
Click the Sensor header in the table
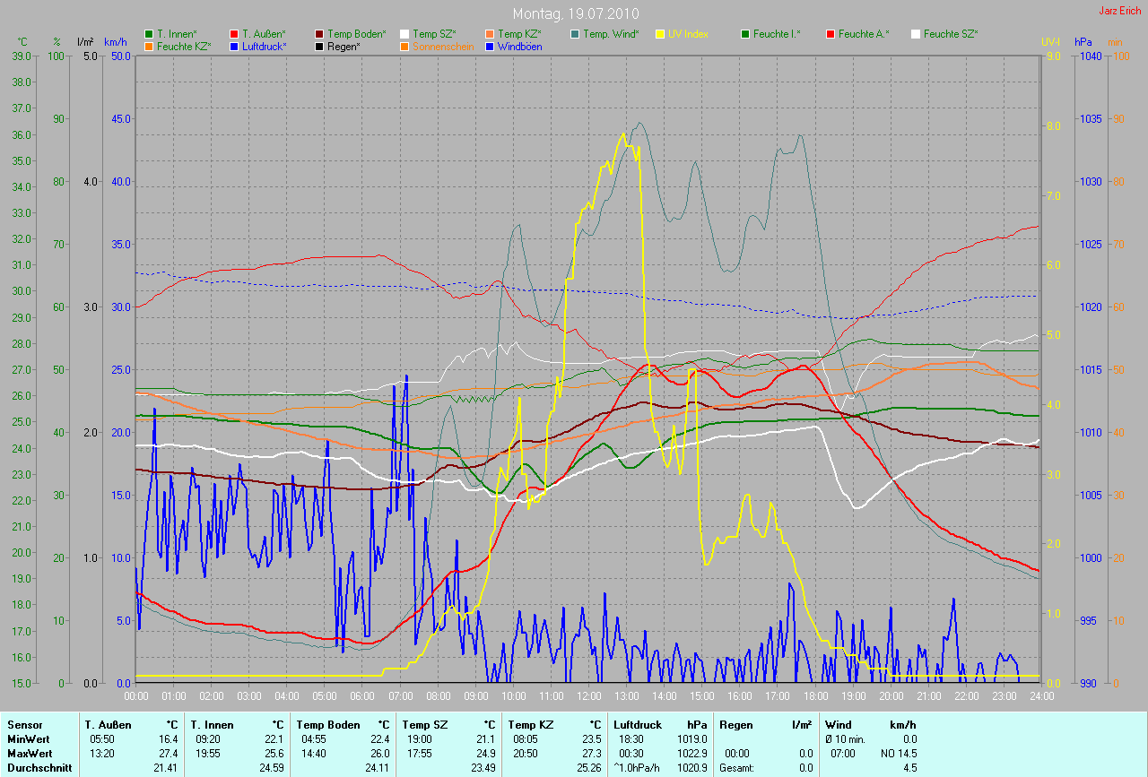coord(23,725)
